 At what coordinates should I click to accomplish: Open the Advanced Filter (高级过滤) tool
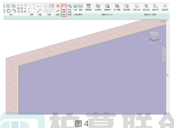pos(146,6)
